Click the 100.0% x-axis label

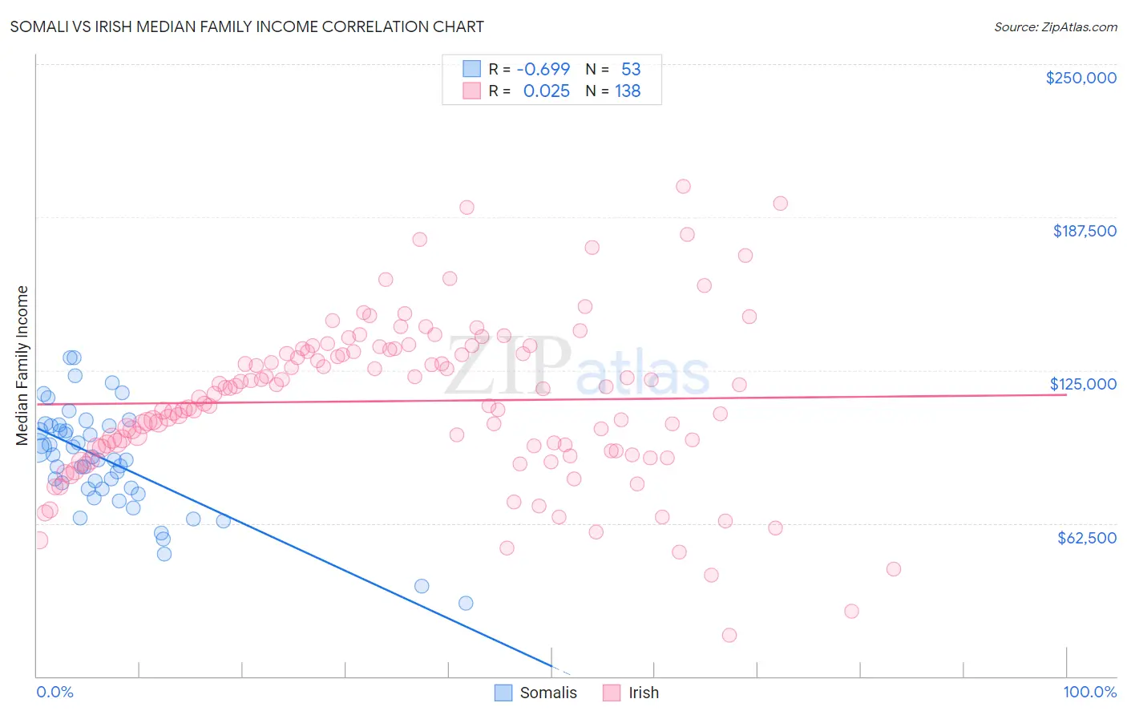(1089, 692)
